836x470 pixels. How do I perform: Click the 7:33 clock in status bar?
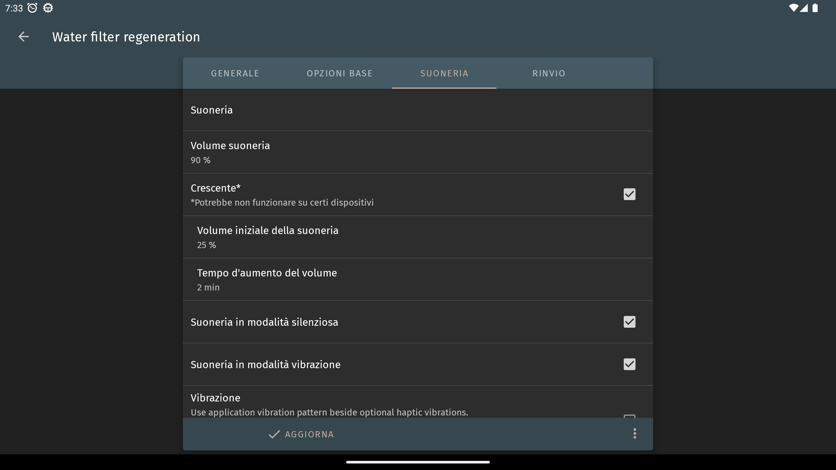click(14, 8)
